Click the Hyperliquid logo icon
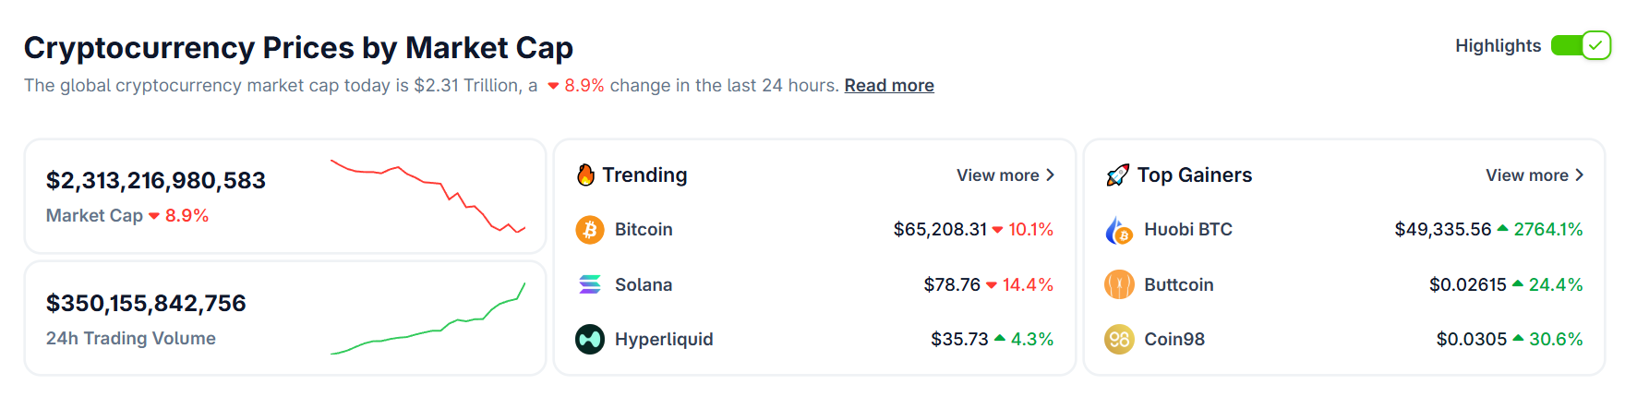Screen dimensions: 1637x397 pyautogui.click(x=590, y=340)
